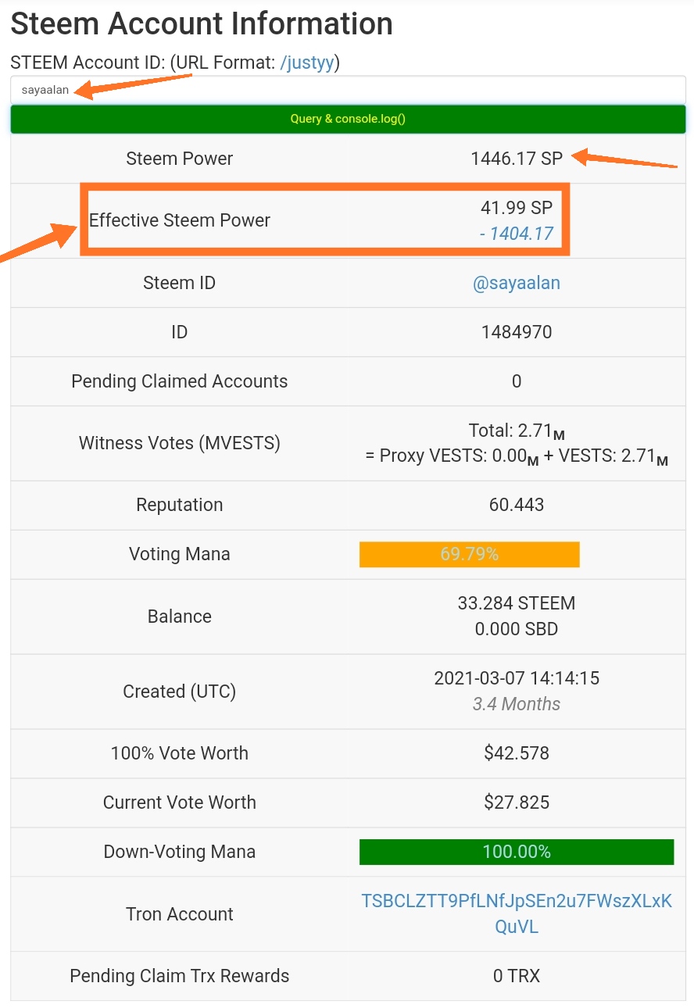This screenshot has height=1008, width=694.
Task: Click the "Steem Account Information" heading
Action: point(202,24)
